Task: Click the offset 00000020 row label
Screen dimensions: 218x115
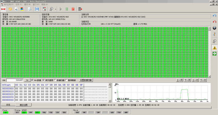Action: point(8,94)
